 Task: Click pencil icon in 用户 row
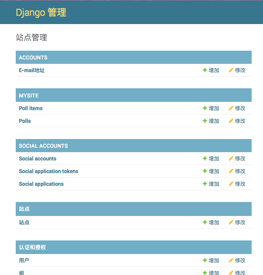click(231, 260)
